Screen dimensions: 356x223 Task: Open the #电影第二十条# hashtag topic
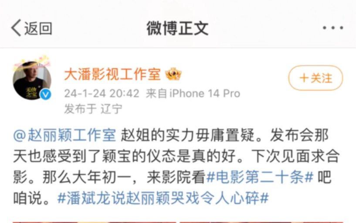260,177
